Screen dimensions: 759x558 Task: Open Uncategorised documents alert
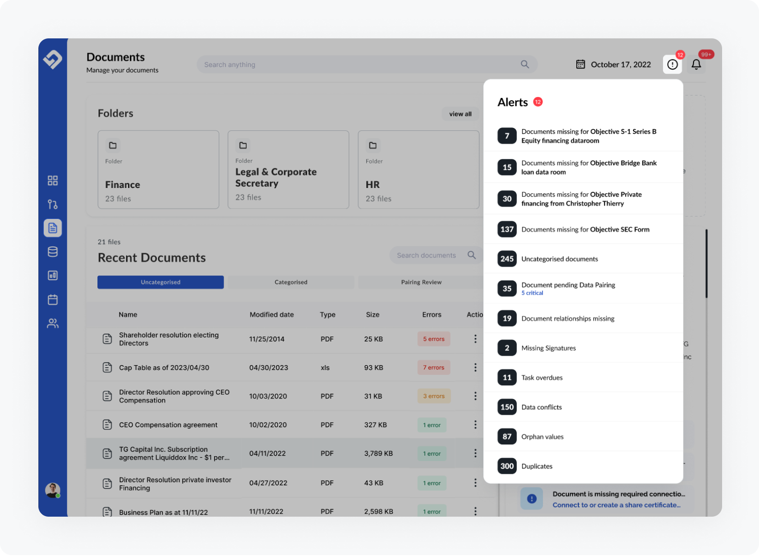pyautogui.click(x=583, y=259)
